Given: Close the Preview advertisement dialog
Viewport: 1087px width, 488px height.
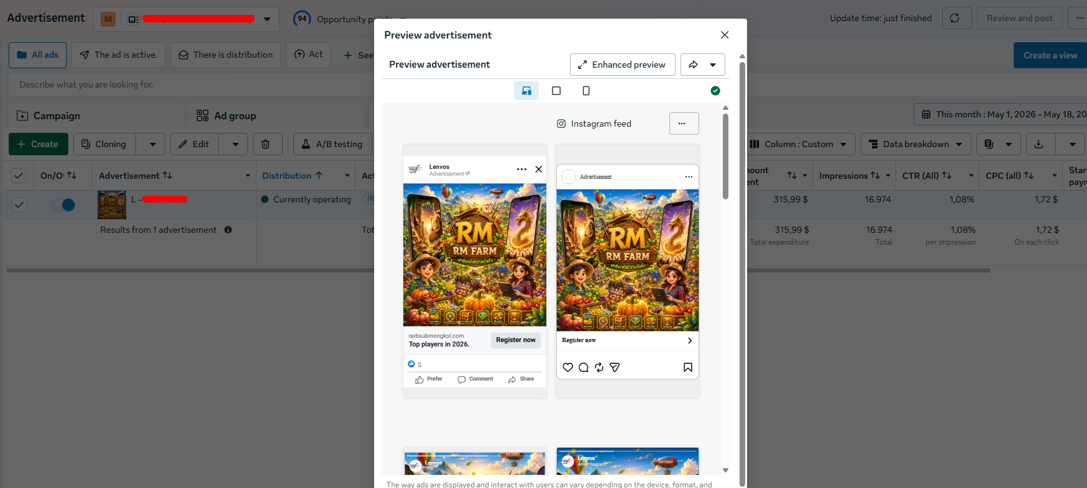Looking at the screenshot, I should coord(725,35).
